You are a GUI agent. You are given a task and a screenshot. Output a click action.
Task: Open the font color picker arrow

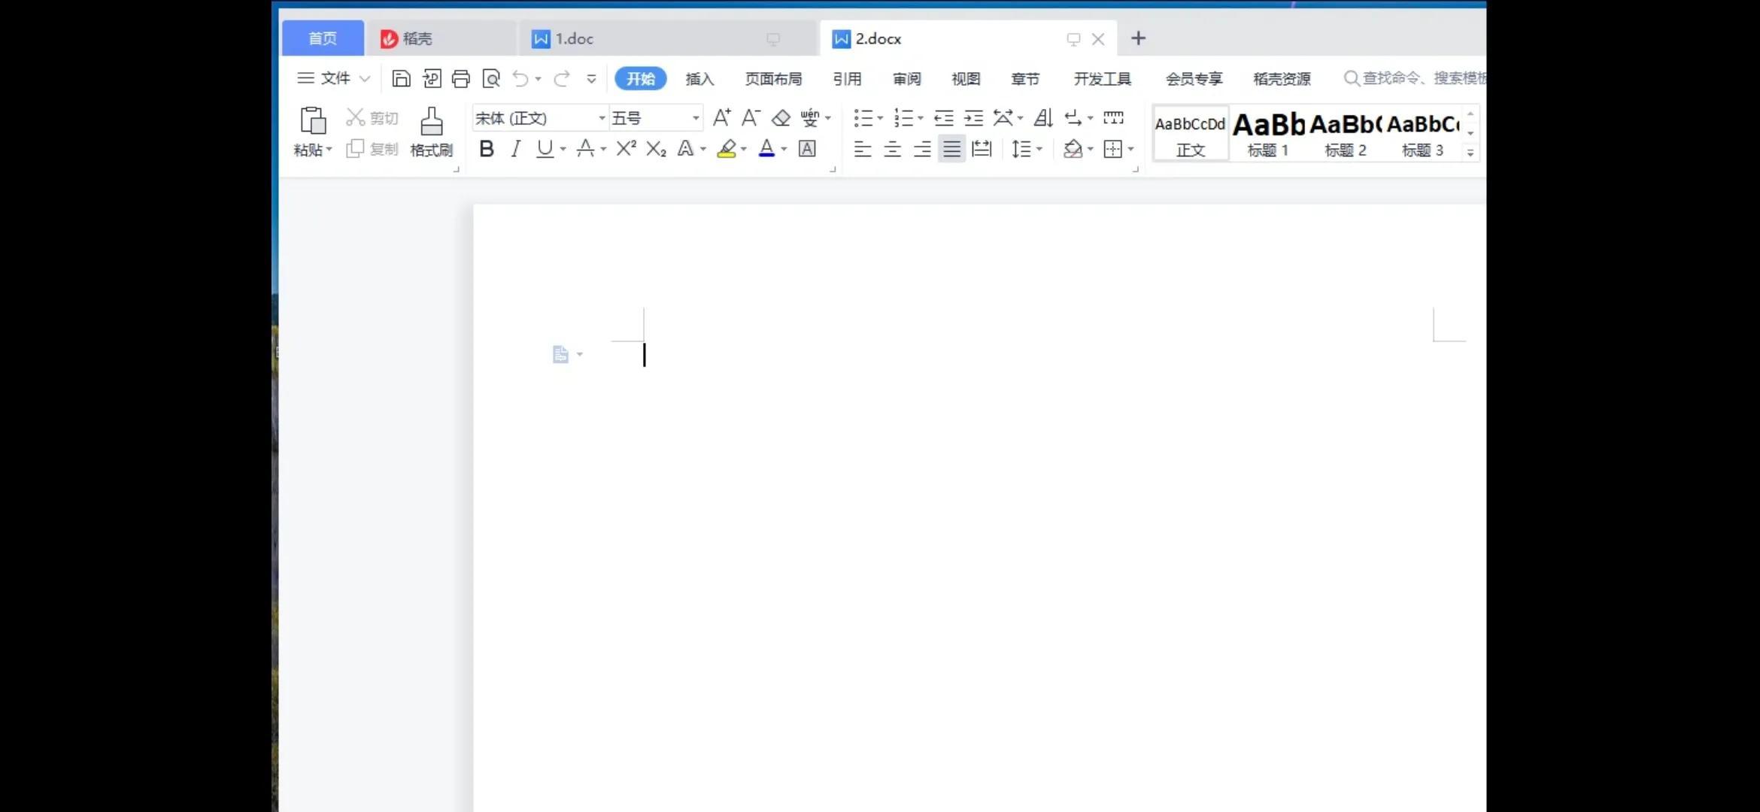coord(784,149)
